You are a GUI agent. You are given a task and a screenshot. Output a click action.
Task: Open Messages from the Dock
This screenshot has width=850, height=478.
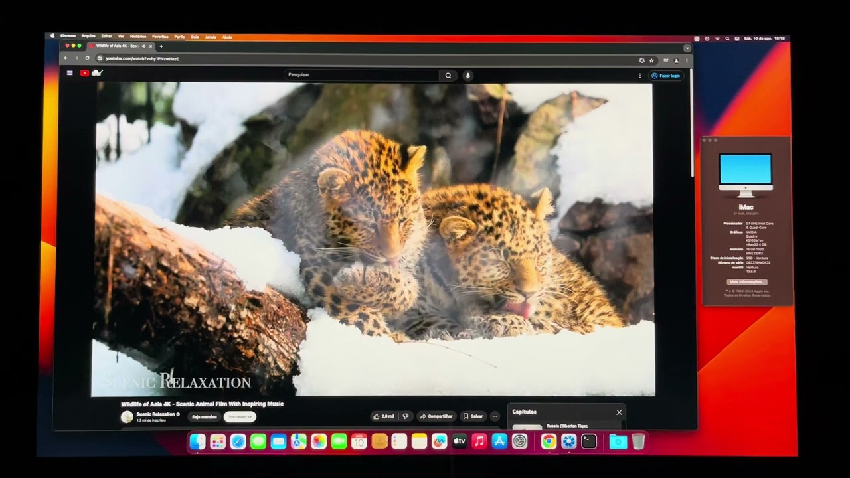258,441
